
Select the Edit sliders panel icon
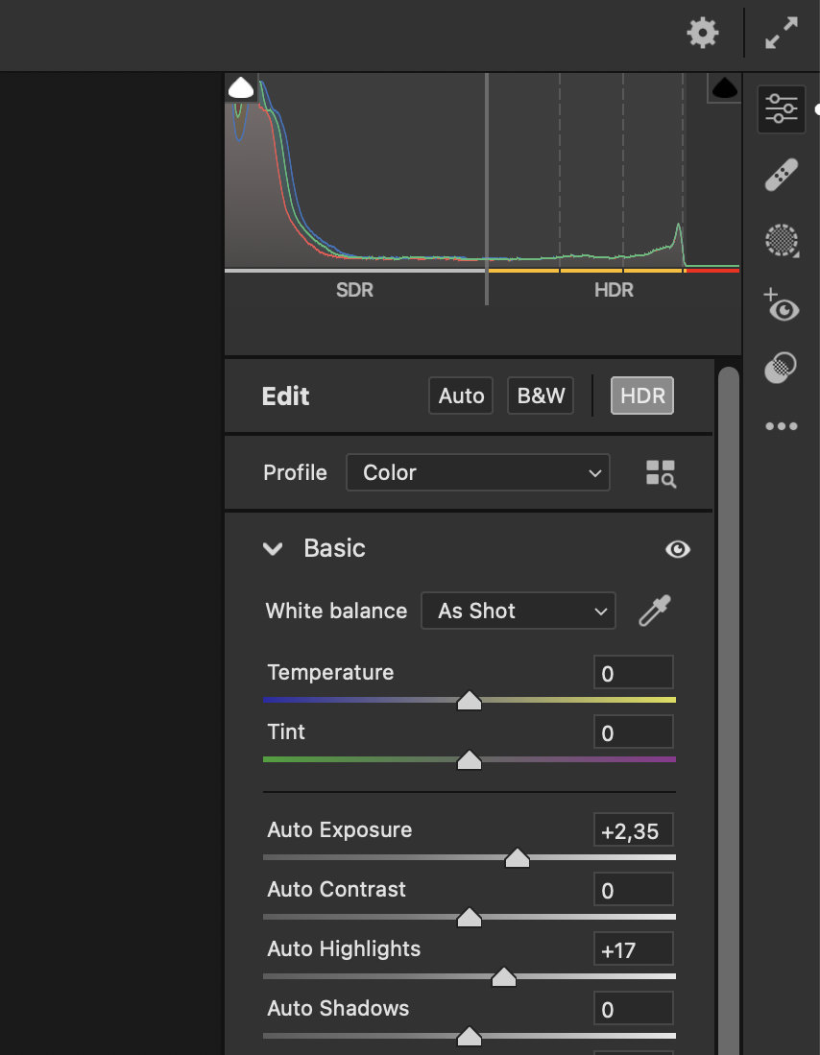tap(781, 109)
